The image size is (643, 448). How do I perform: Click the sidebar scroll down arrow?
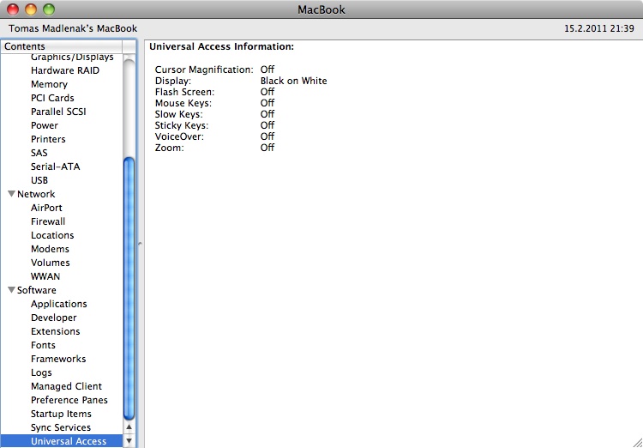point(129,441)
